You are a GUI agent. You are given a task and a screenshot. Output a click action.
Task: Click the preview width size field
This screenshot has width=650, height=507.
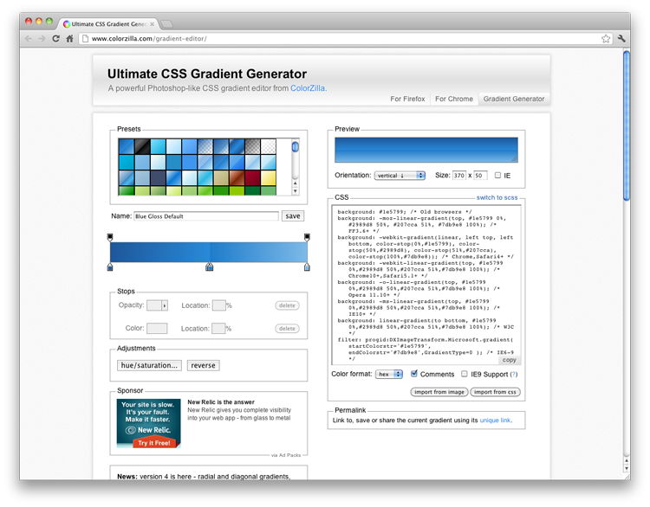click(458, 176)
